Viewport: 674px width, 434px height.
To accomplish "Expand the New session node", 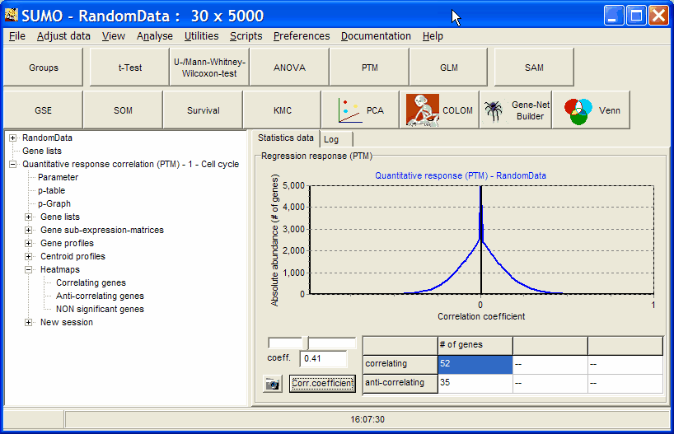I will click(28, 322).
